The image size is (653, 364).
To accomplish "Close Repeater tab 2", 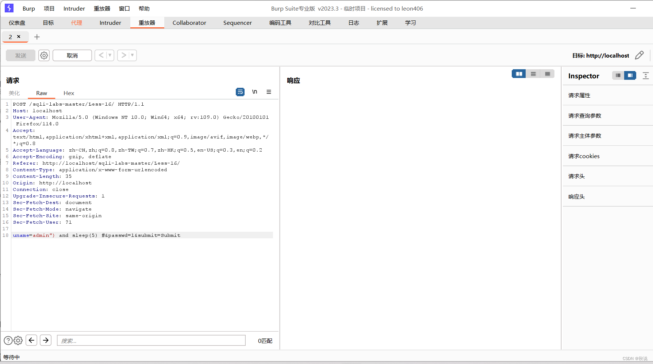I will point(19,36).
